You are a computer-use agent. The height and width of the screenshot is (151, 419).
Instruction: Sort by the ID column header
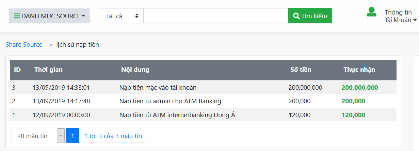click(17, 70)
